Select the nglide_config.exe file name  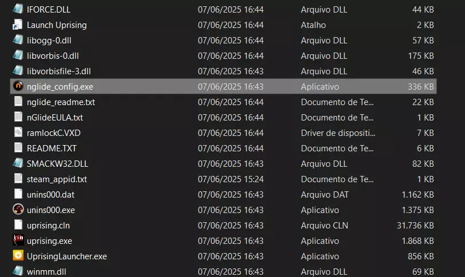point(60,87)
